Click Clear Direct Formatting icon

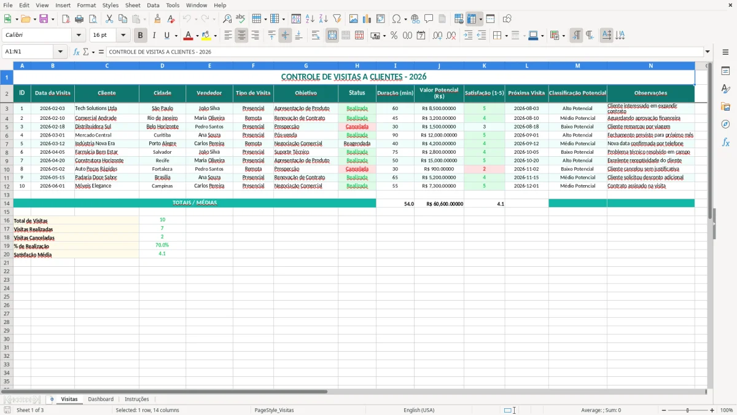pyautogui.click(x=171, y=19)
